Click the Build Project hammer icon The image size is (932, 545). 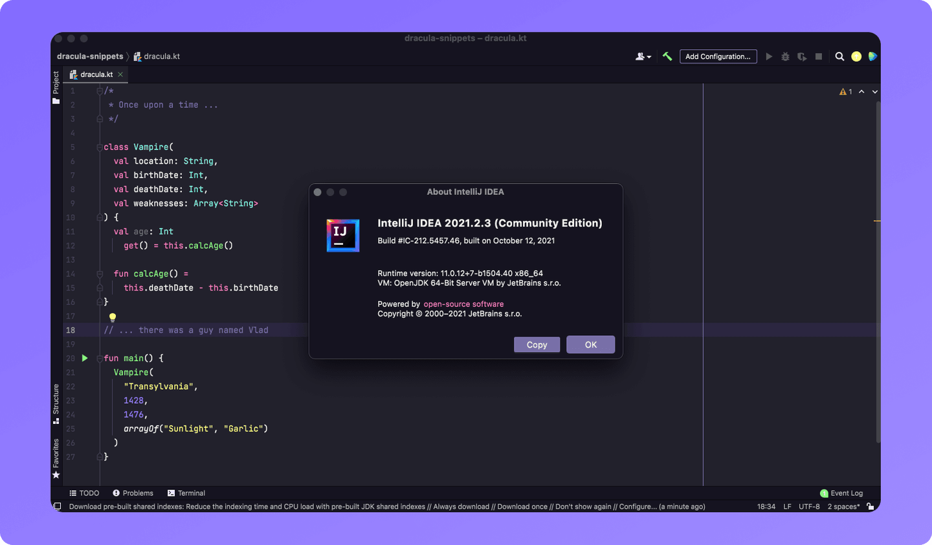click(x=667, y=56)
